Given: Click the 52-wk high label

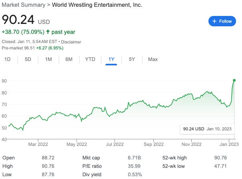Looking at the screenshot, I should pos(175,158).
